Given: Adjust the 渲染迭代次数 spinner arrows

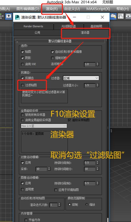Looking at the screenshot, I should point(59,205).
